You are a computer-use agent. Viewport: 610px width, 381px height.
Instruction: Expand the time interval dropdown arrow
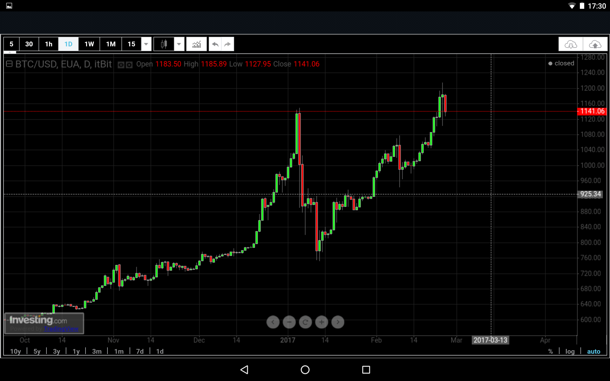pyautogui.click(x=146, y=44)
